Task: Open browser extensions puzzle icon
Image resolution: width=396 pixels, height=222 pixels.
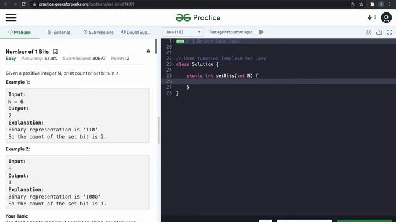Action: pos(372,4)
